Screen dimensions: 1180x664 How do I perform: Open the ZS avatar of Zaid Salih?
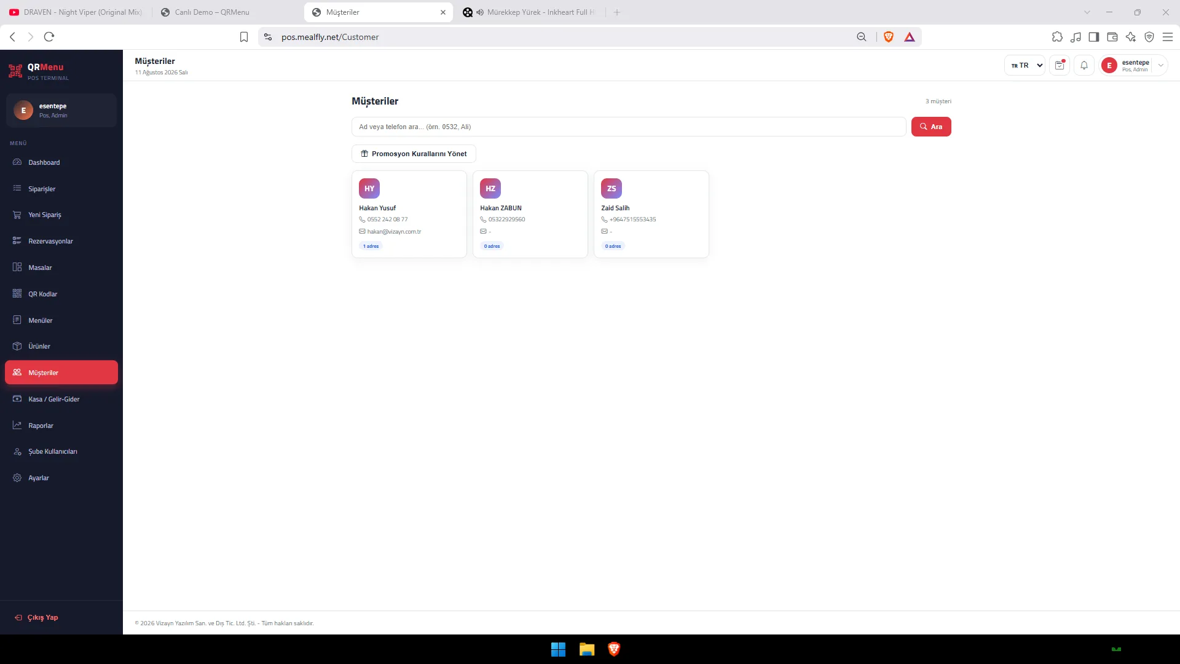click(612, 188)
